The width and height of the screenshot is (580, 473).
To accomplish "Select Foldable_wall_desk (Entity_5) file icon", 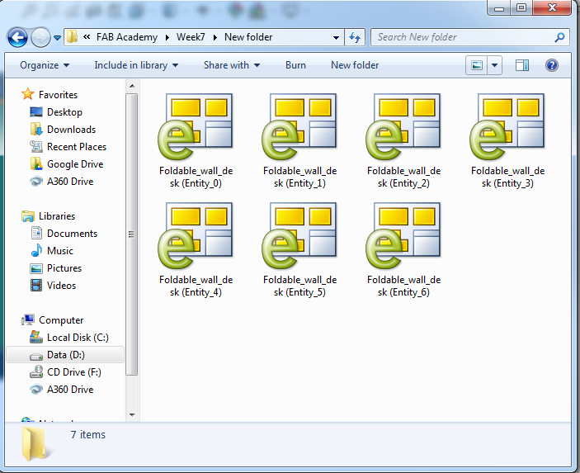I will click(299, 235).
